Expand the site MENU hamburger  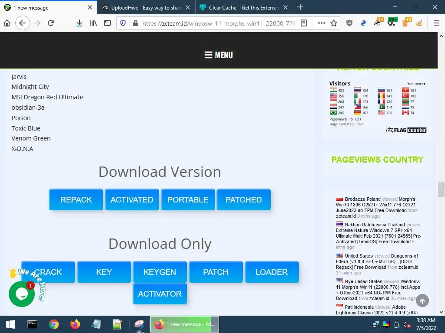[x=219, y=55]
